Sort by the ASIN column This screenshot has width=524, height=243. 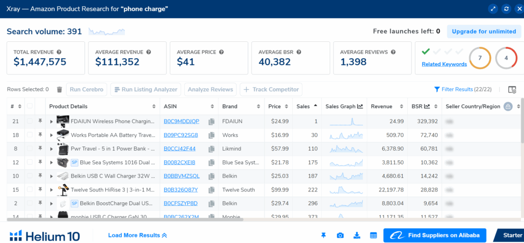212,107
